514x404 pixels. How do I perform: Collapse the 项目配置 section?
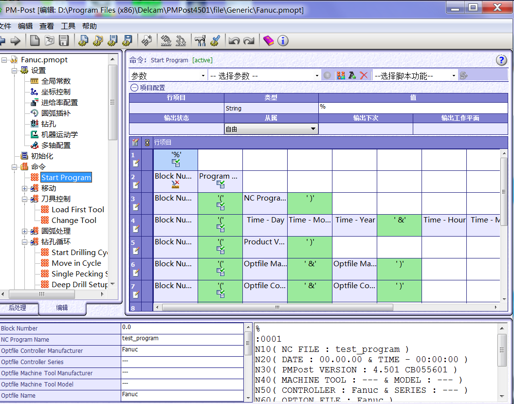click(134, 88)
